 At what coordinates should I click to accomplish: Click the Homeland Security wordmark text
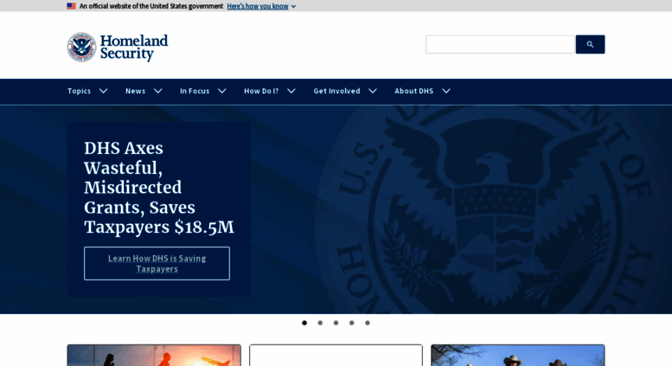[134, 47]
